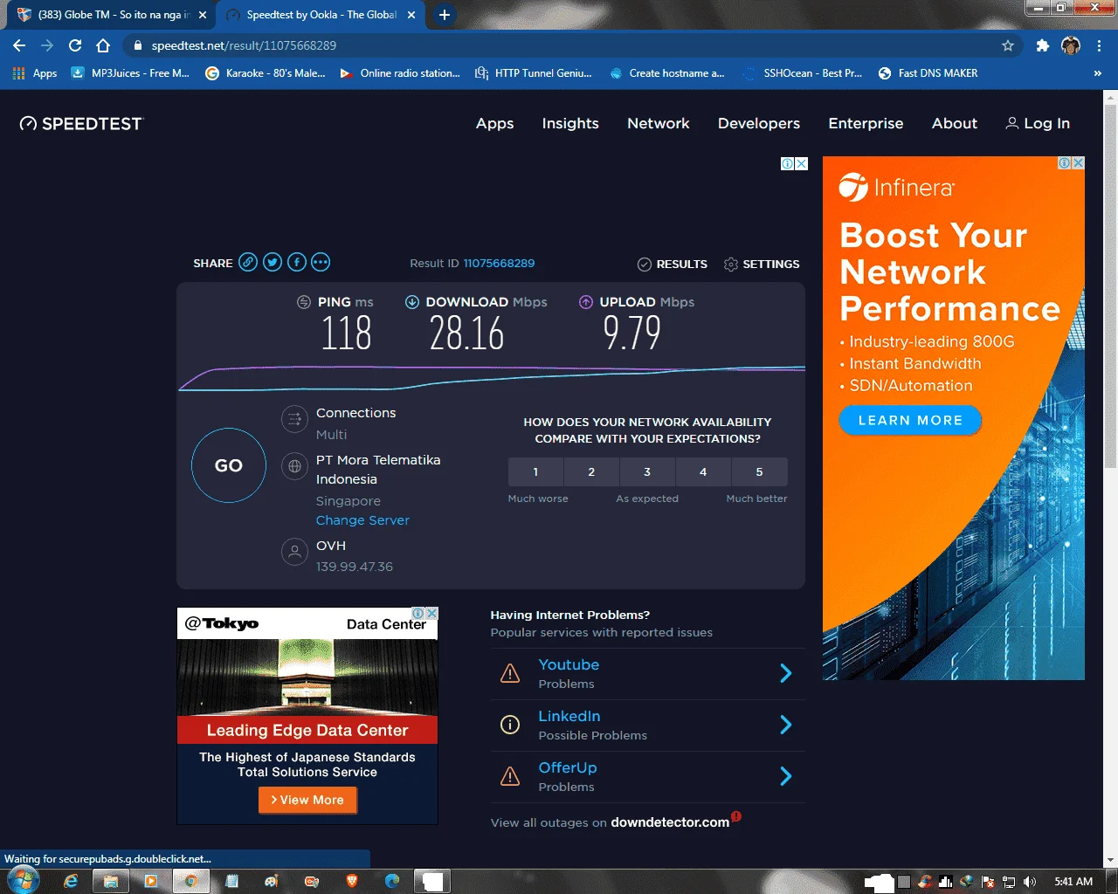Close the Infinera ad
Viewport: 1118px width, 894px height.
(1078, 163)
